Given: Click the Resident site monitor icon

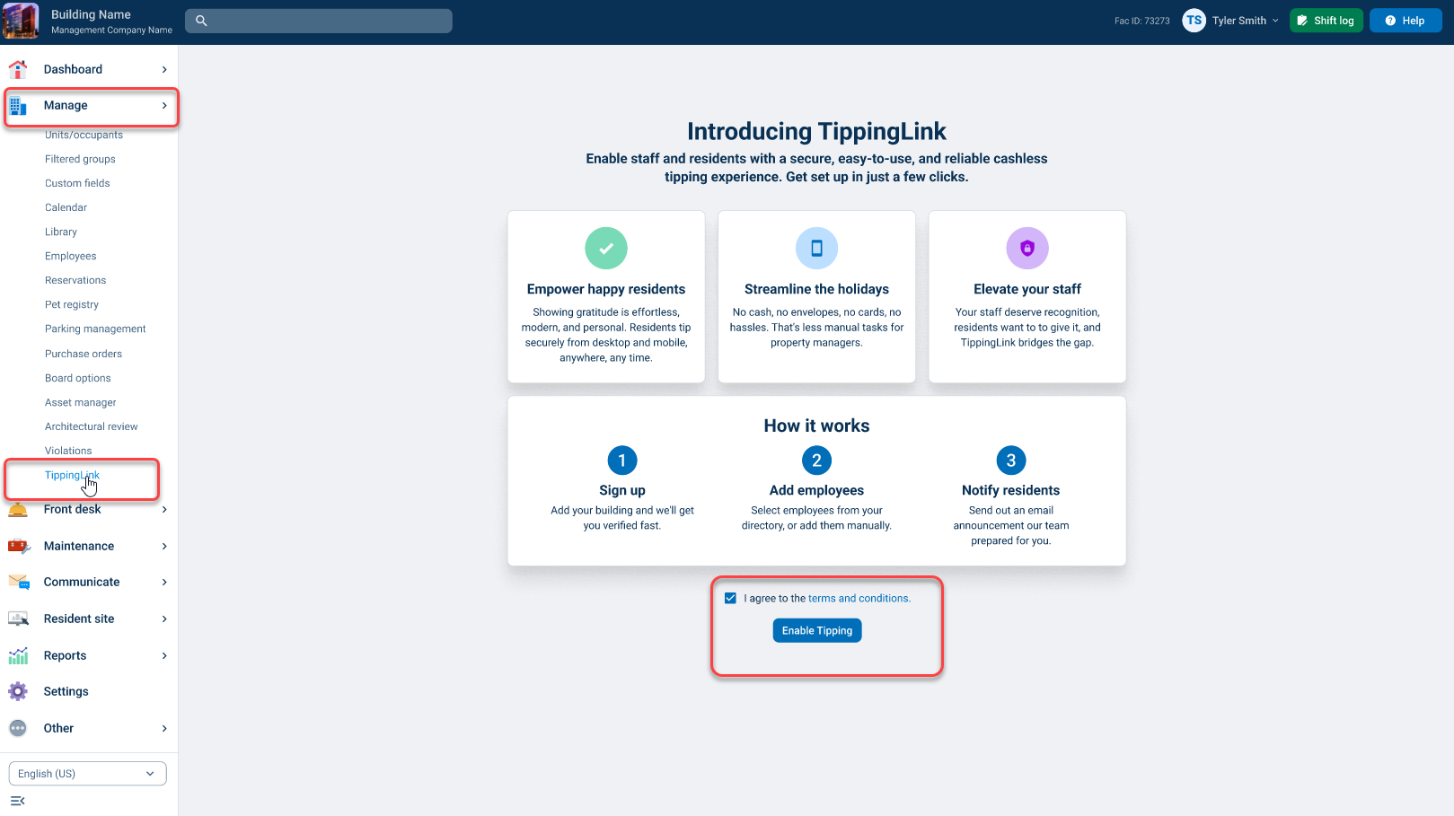Looking at the screenshot, I should point(19,619).
